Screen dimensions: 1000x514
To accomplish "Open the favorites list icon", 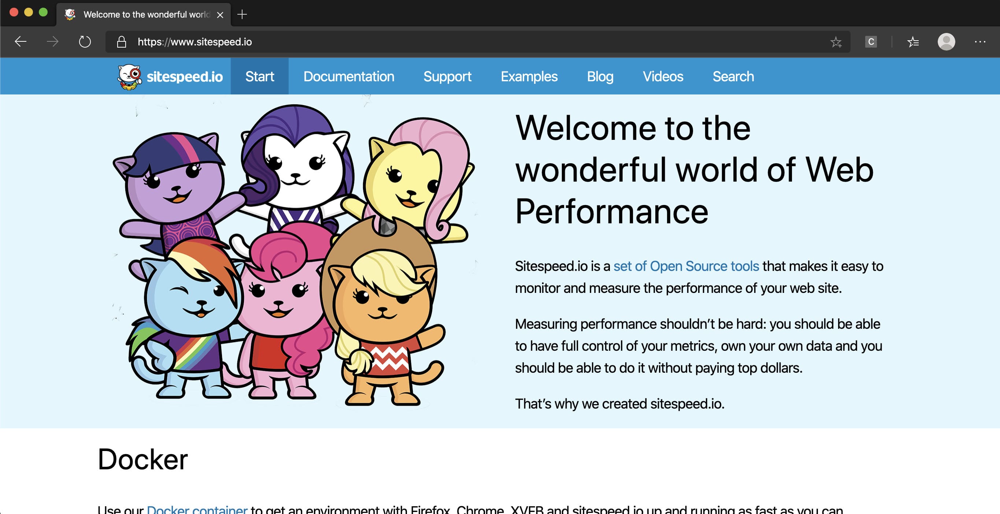I will pyautogui.click(x=913, y=41).
